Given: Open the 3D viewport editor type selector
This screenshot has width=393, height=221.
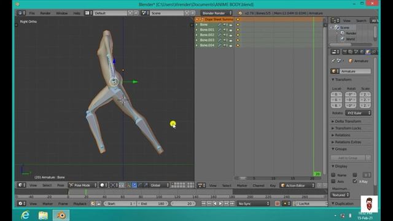Looking at the screenshot, I should click(21, 185).
